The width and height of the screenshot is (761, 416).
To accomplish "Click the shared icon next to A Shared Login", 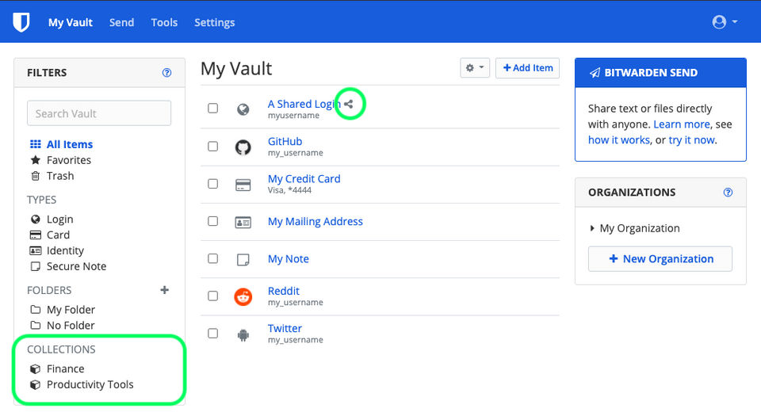I will coord(349,104).
